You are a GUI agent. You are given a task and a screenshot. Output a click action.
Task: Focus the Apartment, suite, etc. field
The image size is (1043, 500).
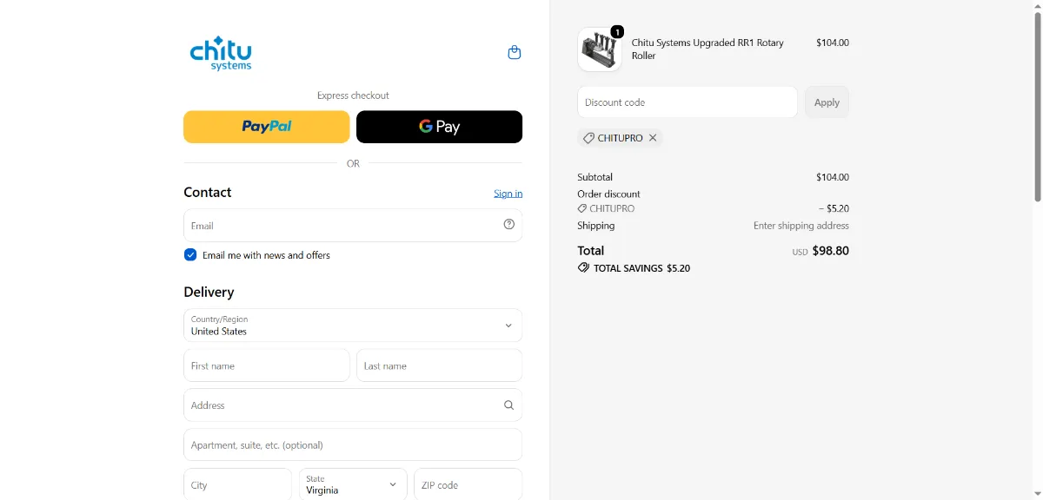(x=353, y=444)
